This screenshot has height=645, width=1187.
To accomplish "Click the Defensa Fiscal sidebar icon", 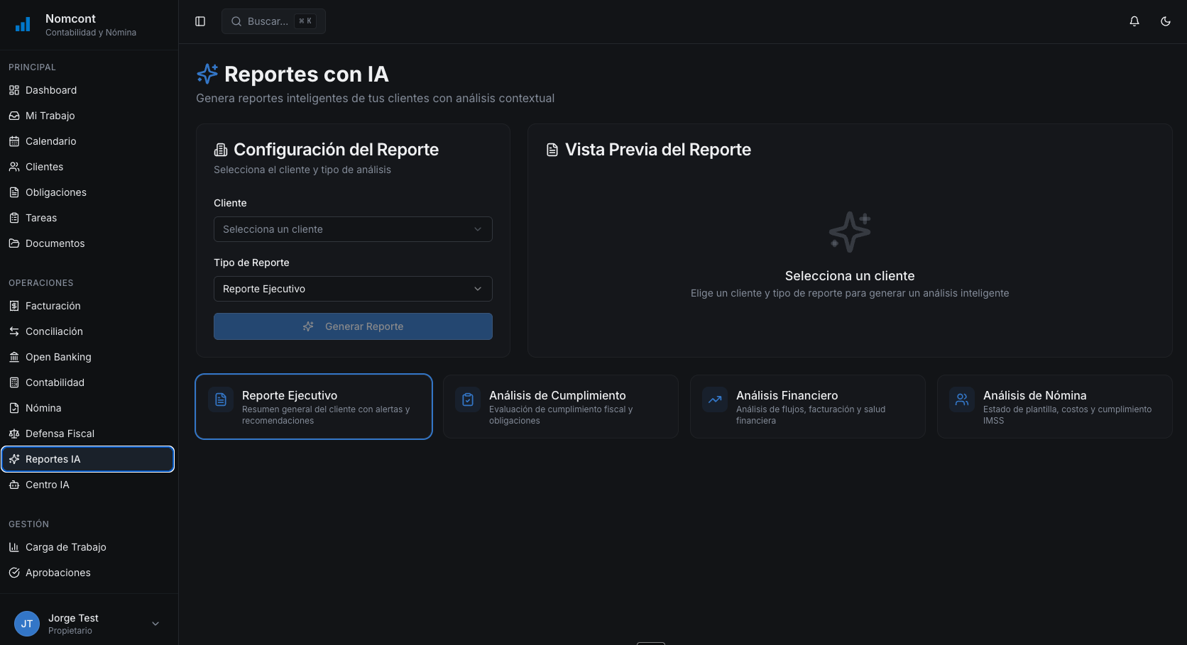I will coord(14,434).
